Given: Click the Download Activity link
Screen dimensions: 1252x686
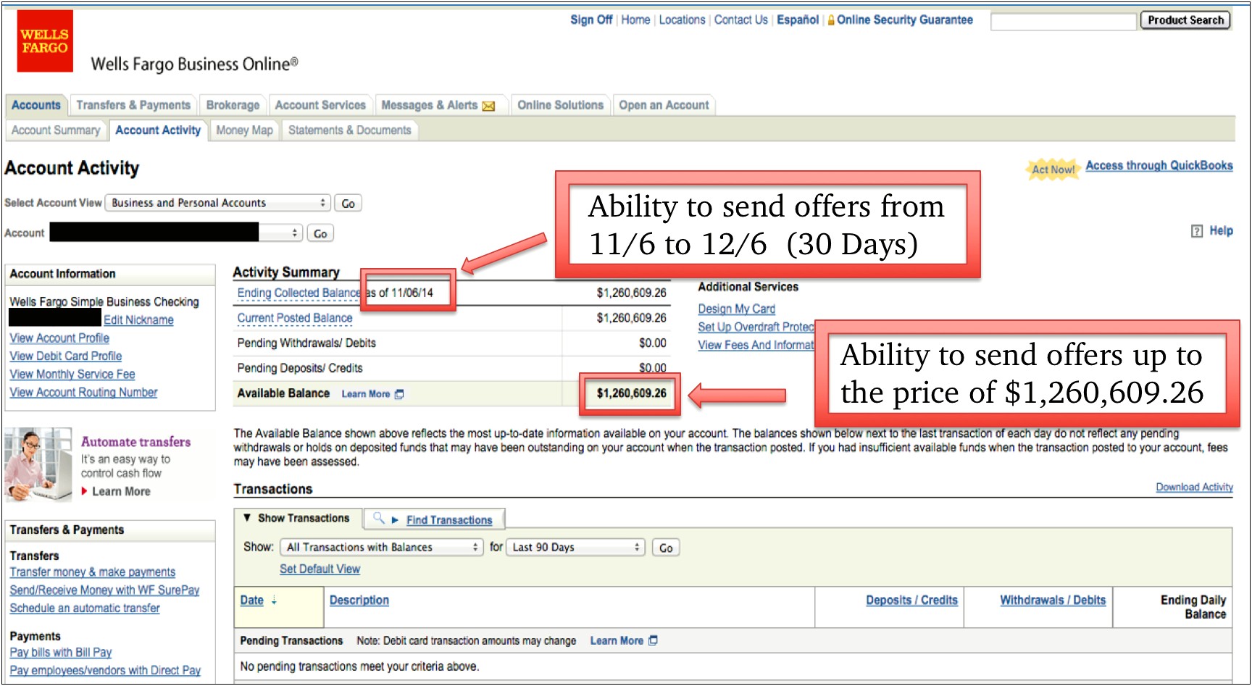Looking at the screenshot, I should click(x=1194, y=487).
